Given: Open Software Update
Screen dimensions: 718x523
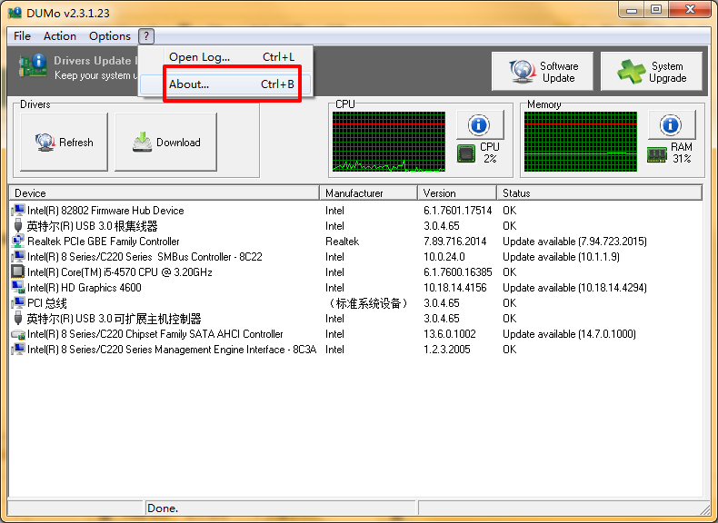Looking at the screenshot, I should tap(543, 72).
